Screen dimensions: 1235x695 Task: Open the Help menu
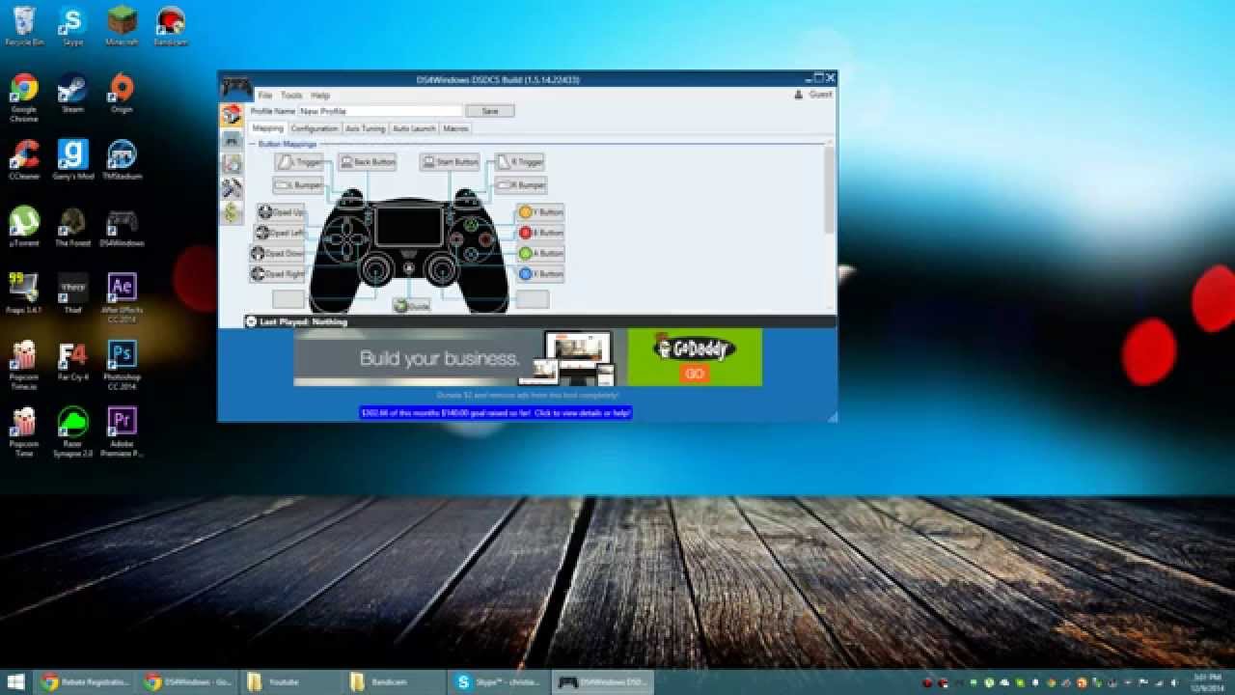click(320, 96)
